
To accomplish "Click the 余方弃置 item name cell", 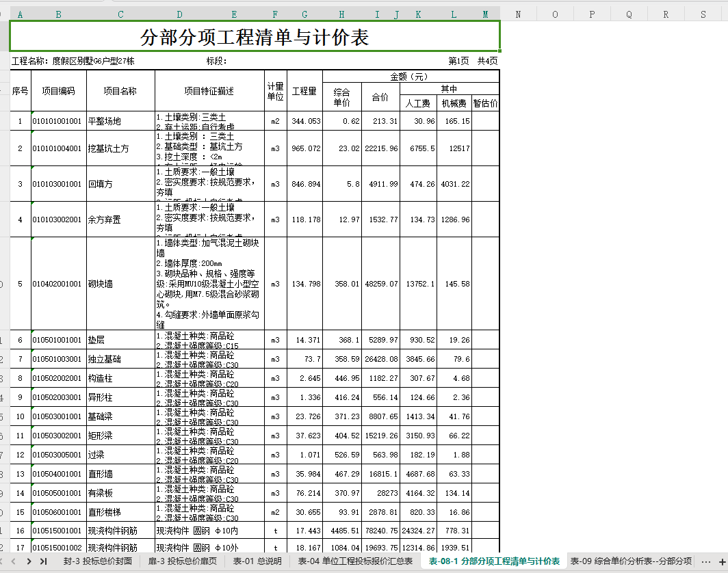I will click(120, 219).
